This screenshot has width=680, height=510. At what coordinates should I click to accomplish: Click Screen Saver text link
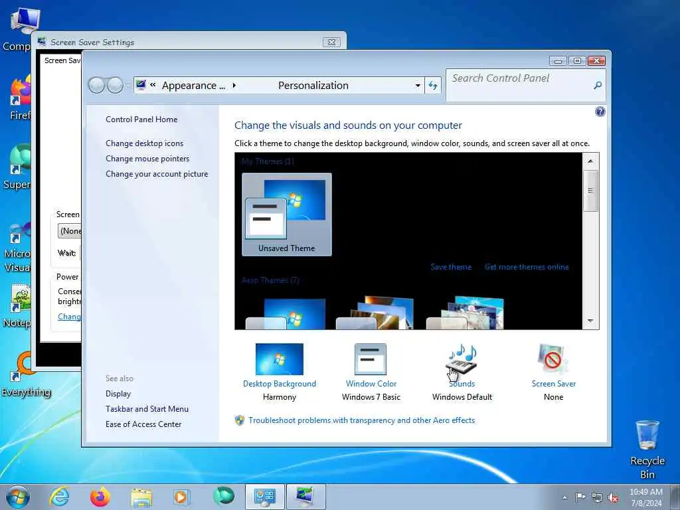click(553, 384)
